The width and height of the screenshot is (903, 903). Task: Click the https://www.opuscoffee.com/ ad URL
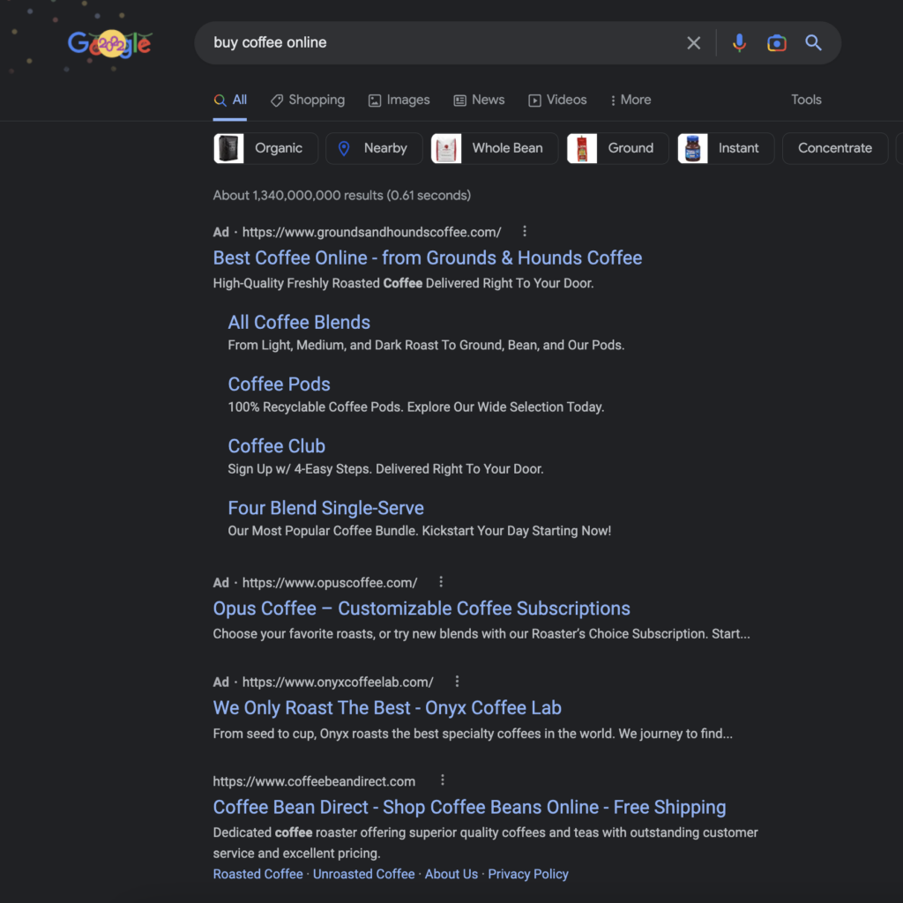coord(330,582)
